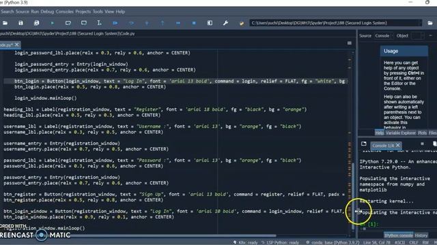Run cell and advance to the next one
The height and width of the screenshot is (245, 437).
(x=83, y=23)
